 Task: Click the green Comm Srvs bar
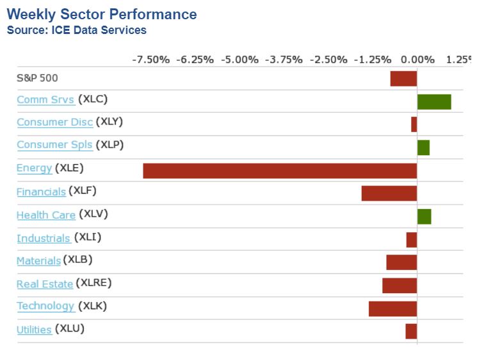click(x=434, y=101)
